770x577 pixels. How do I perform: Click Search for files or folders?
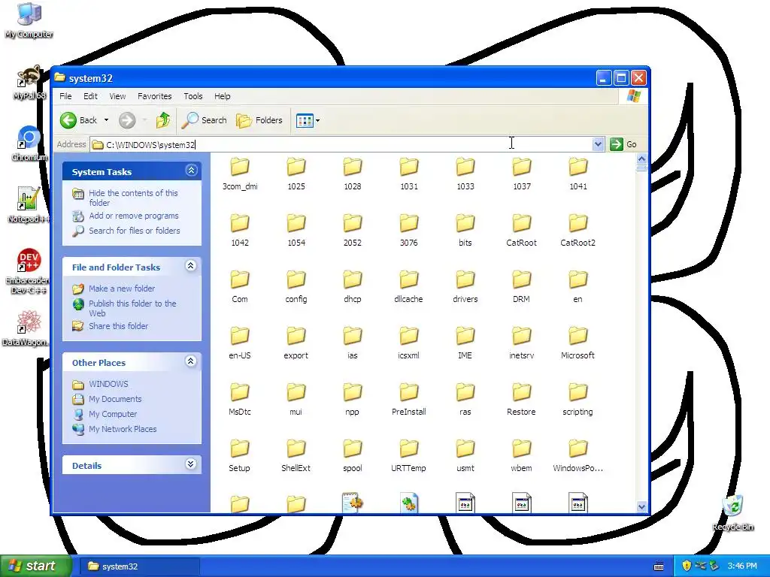point(134,231)
